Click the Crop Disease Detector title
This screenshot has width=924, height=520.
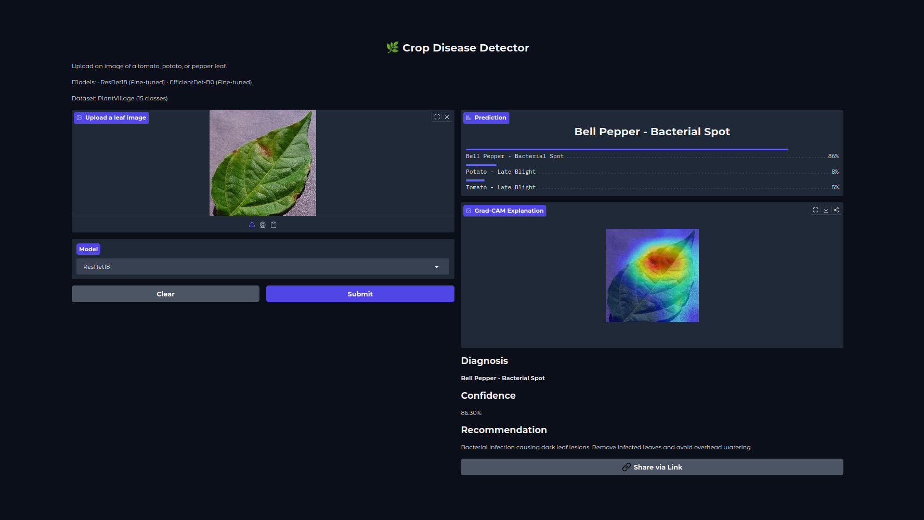(458, 48)
